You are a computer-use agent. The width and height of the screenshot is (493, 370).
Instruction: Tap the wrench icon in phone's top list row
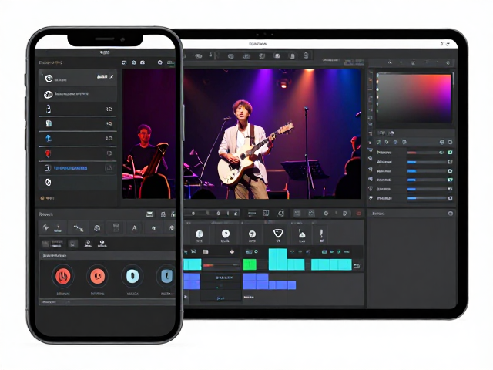112,76
